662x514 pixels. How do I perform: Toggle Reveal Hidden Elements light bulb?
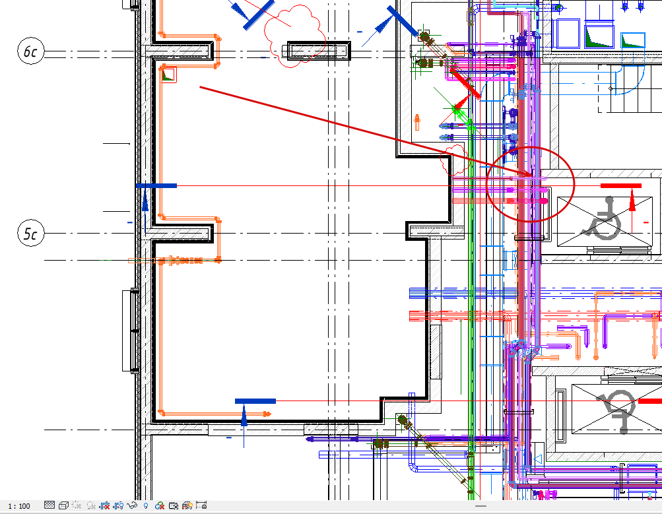146,505
